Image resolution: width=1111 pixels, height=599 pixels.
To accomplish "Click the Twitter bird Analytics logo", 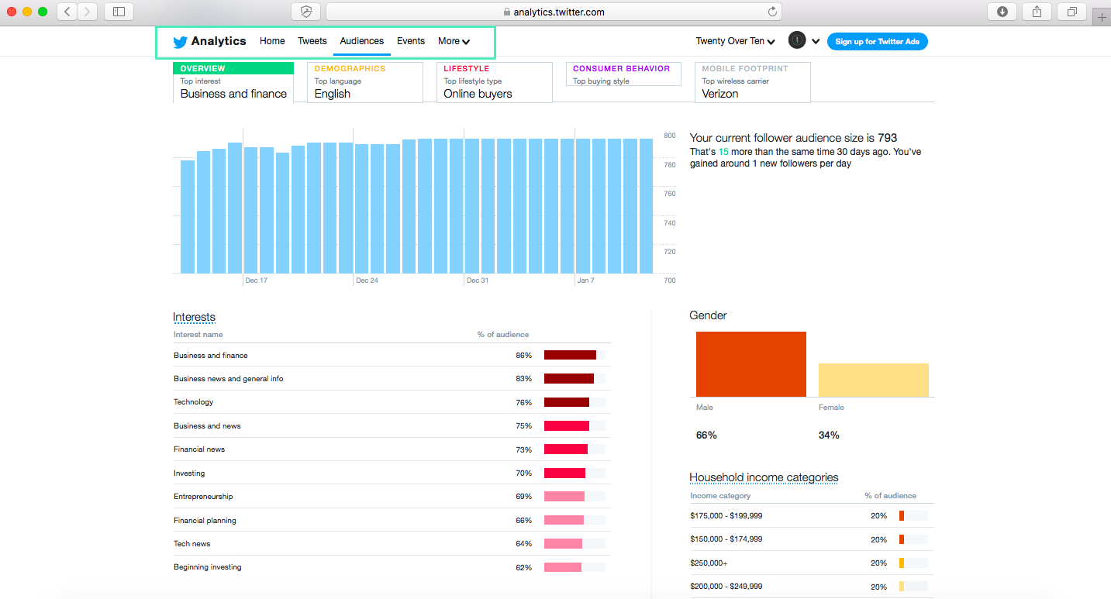I will coord(209,42).
